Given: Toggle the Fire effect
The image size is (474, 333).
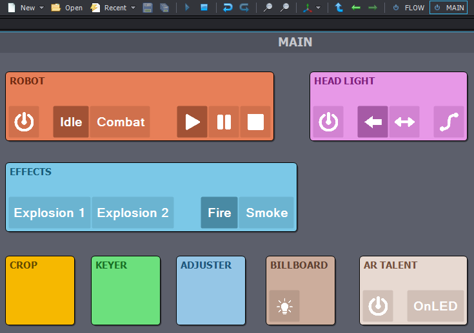Looking at the screenshot, I should click(x=219, y=213).
